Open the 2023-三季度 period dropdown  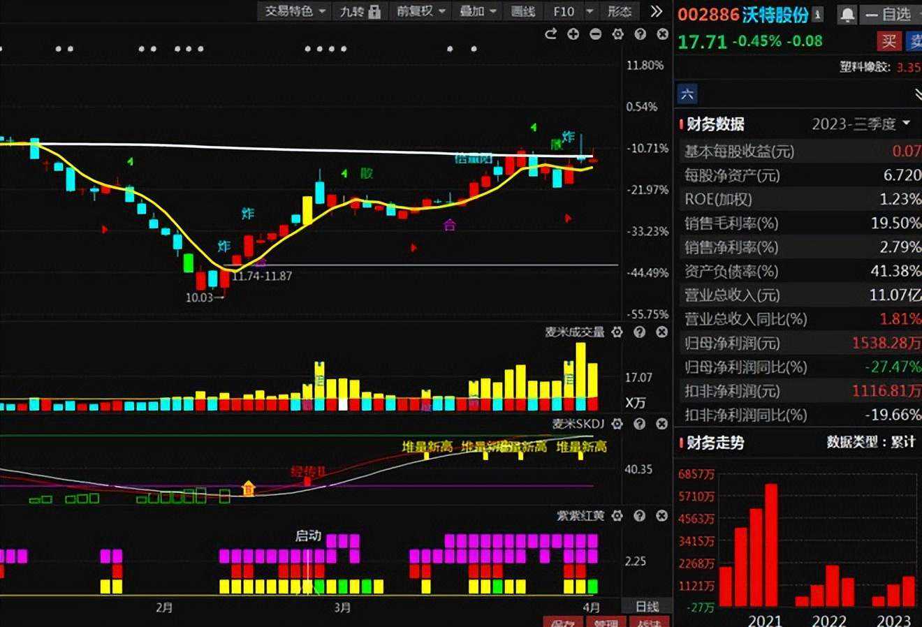(x=861, y=124)
